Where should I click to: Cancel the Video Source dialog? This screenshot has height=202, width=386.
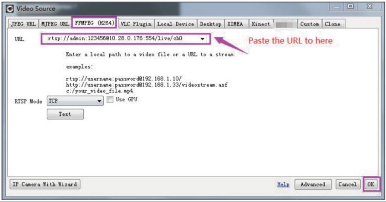(347, 185)
